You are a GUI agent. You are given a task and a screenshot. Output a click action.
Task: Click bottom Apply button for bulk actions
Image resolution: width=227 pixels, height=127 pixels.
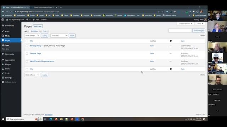(x=45, y=75)
